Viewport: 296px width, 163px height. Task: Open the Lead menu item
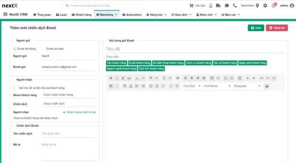61,15
